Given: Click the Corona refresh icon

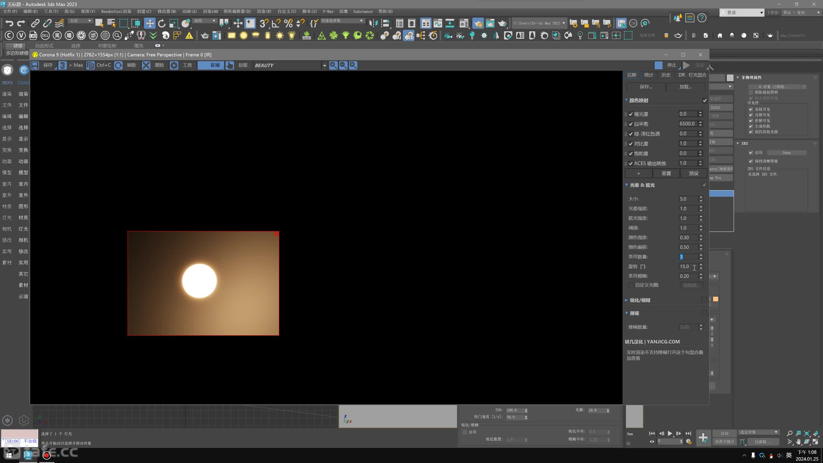Looking at the screenshot, I should pos(118,65).
